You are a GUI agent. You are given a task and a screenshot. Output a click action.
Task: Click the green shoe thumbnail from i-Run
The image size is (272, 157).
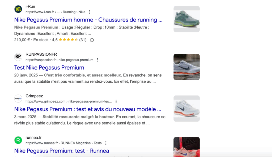pyautogui.click(x=186, y=19)
